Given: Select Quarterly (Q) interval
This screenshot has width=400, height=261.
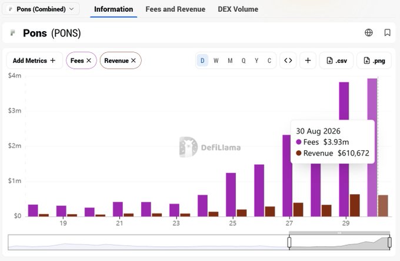Looking at the screenshot, I should (x=244, y=60).
